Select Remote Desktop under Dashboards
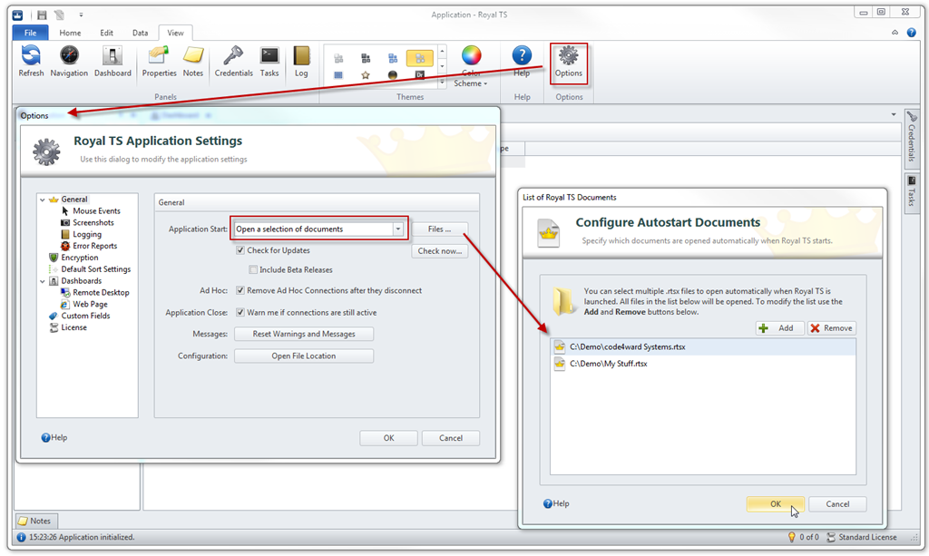The image size is (929, 556). pyautogui.click(x=101, y=292)
